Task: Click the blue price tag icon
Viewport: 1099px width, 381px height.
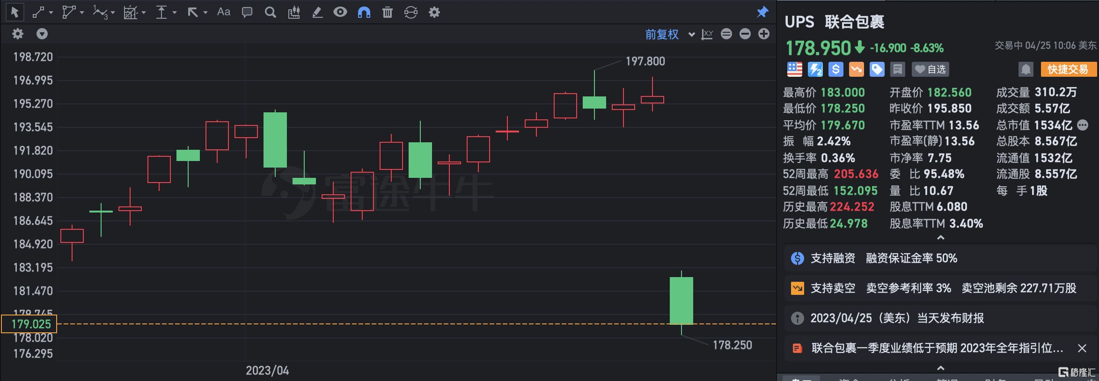Action: click(877, 69)
